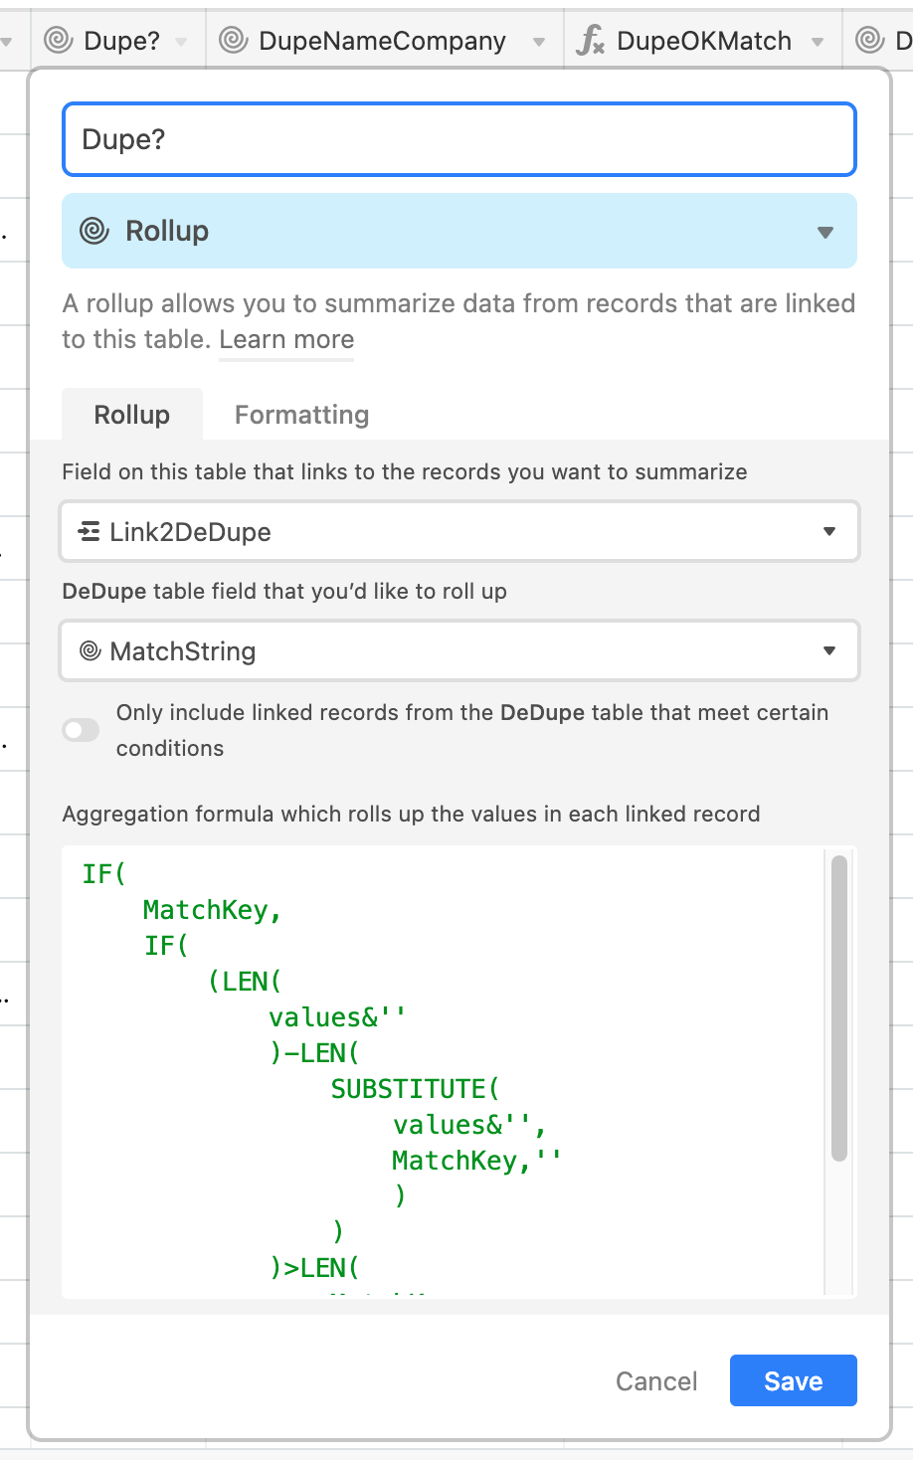Click the rollup icon next to DupeNameCompany
Screen dimensions: 913x1460
click(x=234, y=40)
